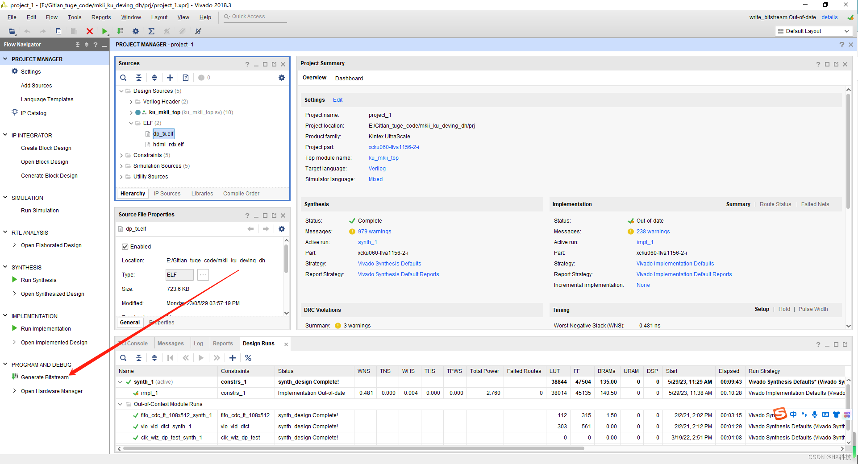858x464 pixels.
Task: Open the synth_1 active run link
Action: pos(367,242)
